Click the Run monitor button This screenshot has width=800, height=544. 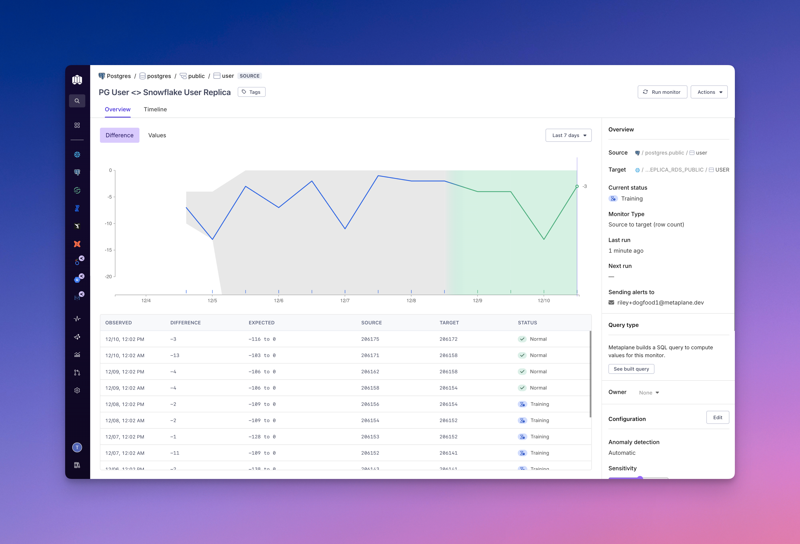pos(662,92)
